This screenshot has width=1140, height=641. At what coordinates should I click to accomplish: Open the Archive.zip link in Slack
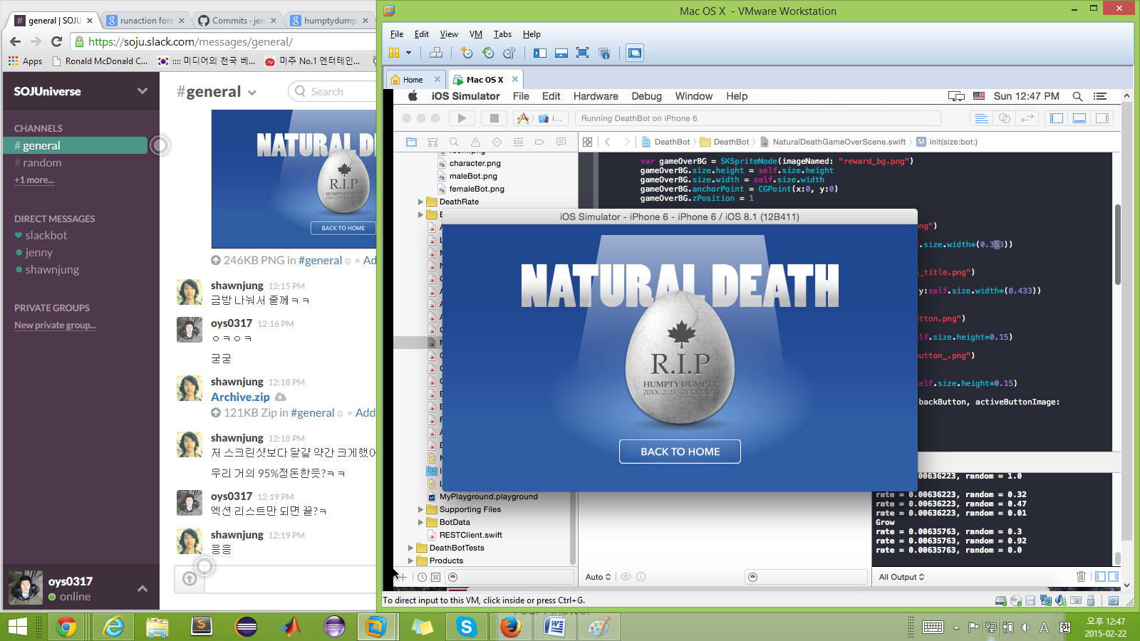point(240,397)
